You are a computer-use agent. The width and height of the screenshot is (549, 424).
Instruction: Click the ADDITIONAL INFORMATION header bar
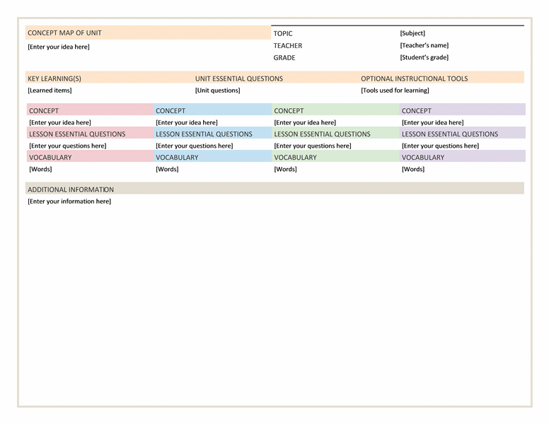70,189
